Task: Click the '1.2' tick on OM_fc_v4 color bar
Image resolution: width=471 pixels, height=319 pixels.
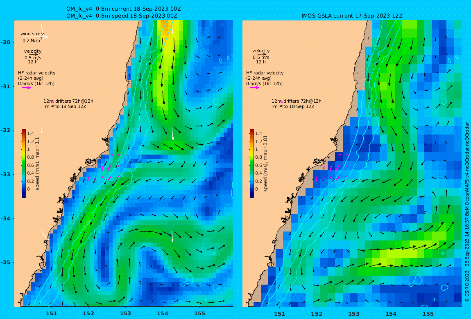Action: tap(30, 142)
